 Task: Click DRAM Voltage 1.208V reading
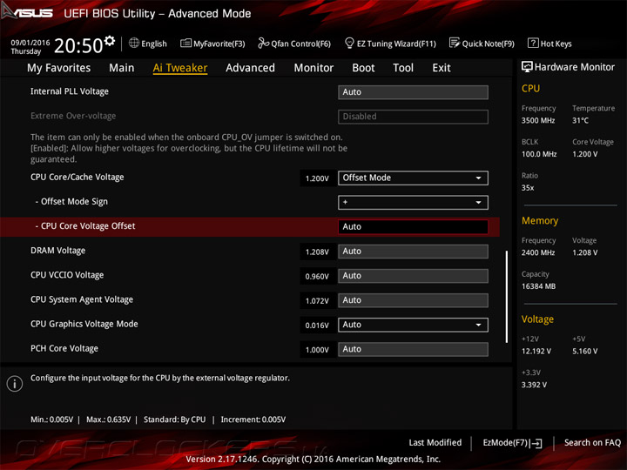[317, 252]
